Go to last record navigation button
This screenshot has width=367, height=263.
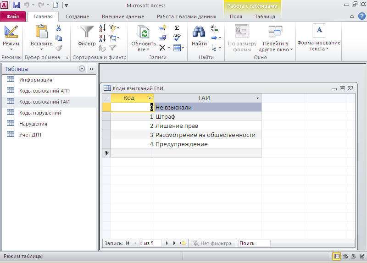[x=175, y=243]
